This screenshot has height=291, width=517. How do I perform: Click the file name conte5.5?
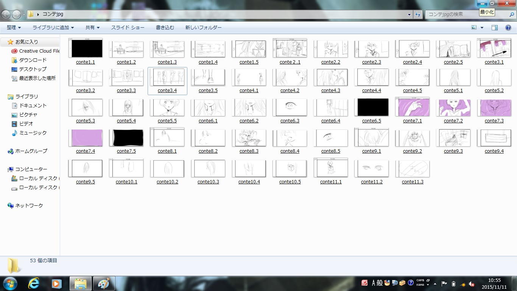click(167, 121)
